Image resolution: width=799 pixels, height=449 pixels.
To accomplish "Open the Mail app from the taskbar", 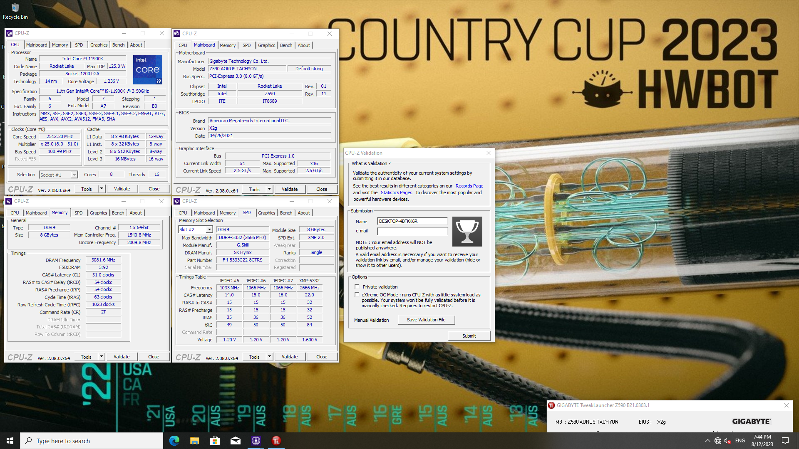I will click(236, 441).
